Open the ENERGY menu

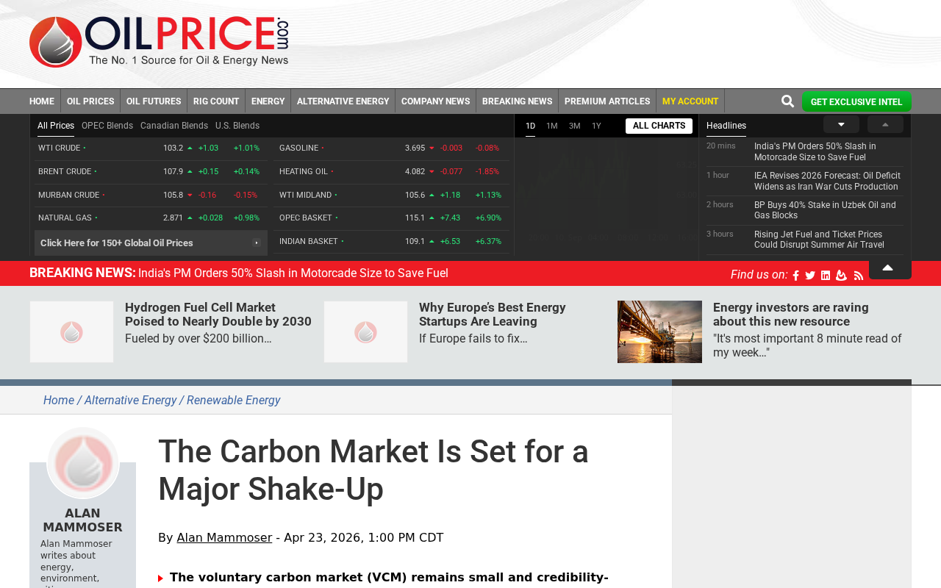coord(268,101)
